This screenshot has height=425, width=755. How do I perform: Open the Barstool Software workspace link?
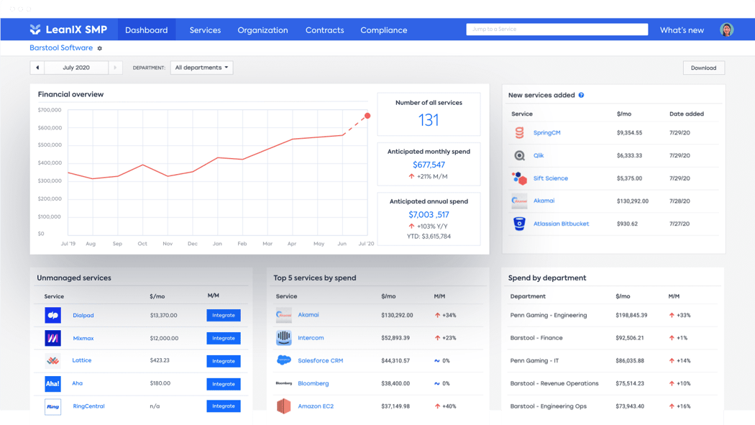click(61, 47)
